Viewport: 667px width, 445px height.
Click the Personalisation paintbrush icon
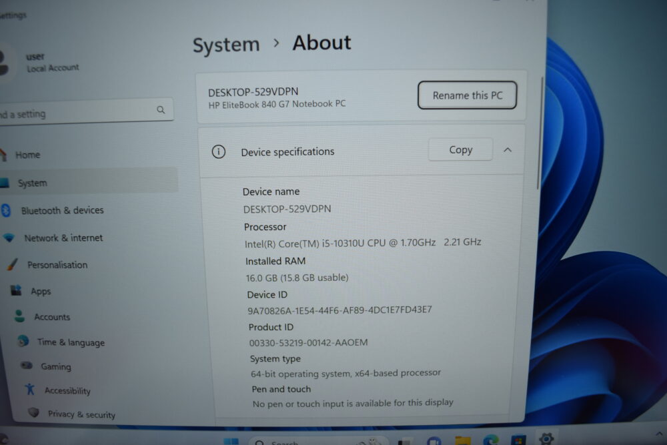click(13, 264)
